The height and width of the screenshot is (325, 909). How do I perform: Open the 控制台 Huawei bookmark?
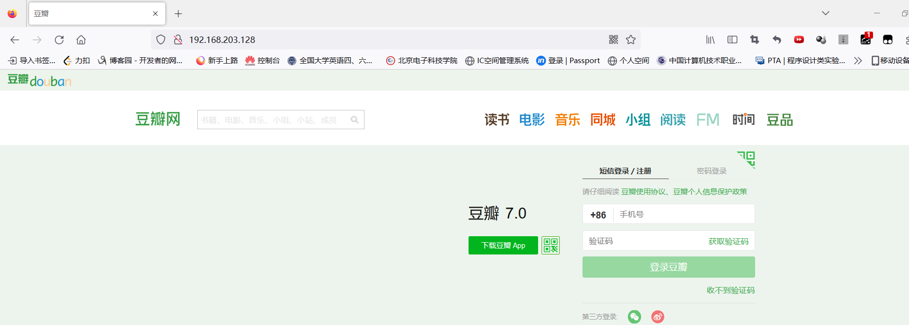click(262, 61)
